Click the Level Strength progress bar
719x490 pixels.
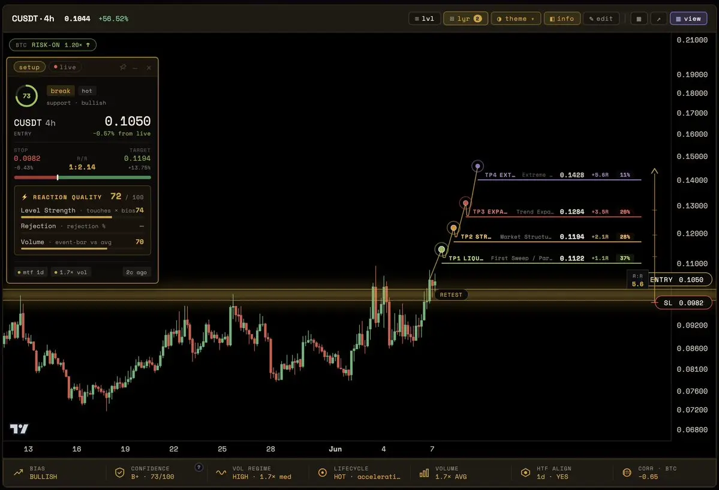pyautogui.click(x=83, y=217)
